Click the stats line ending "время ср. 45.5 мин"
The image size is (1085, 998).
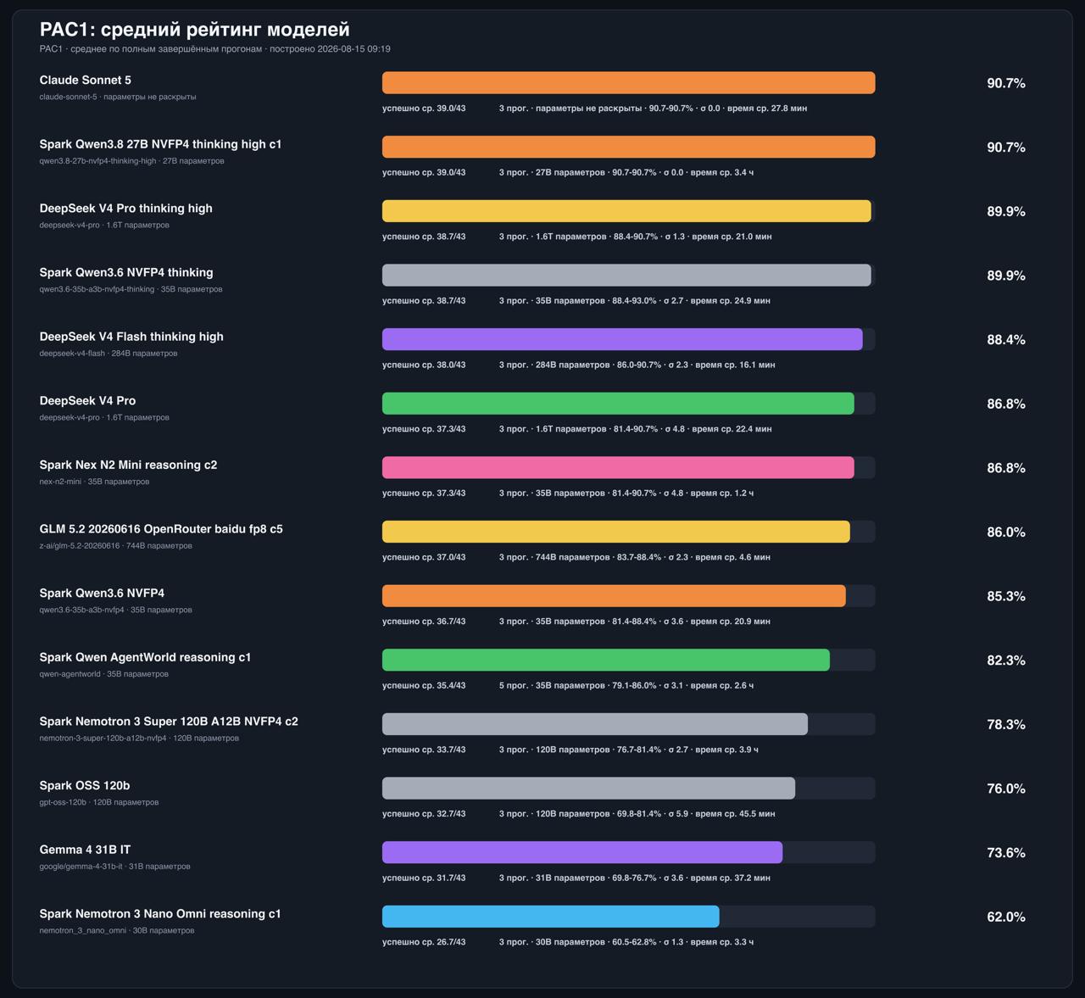637,814
